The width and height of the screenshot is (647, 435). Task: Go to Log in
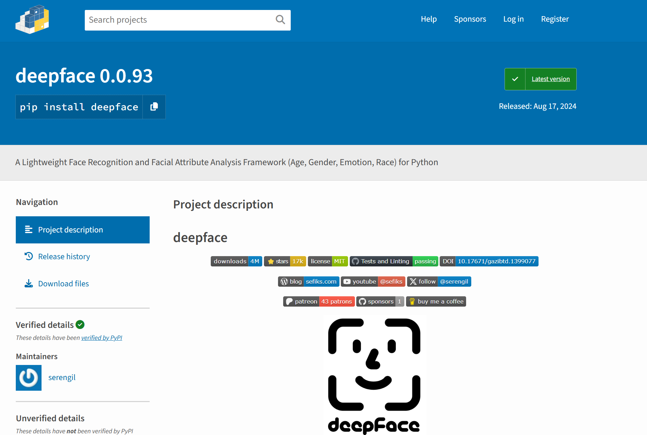(513, 19)
